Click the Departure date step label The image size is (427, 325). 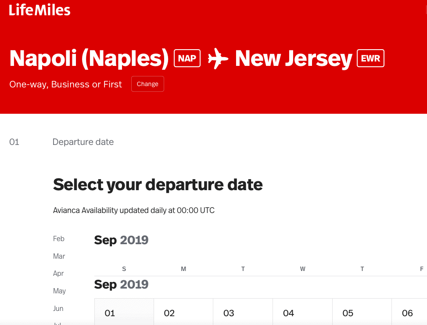click(x=83, y=142)
